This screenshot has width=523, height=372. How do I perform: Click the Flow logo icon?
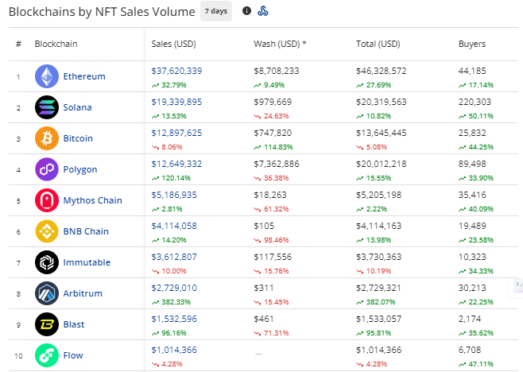click(47, 355)
